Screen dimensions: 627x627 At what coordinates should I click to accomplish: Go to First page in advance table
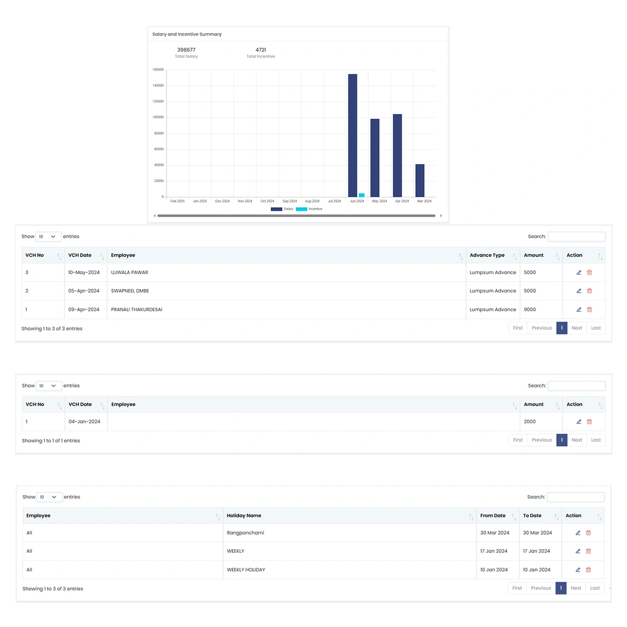(x=518, y=328)
